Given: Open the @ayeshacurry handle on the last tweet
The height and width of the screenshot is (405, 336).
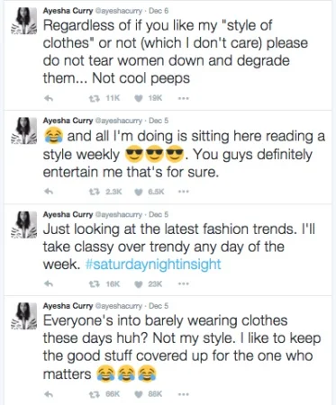Looking at the screenshot, I should coord(119,306).
